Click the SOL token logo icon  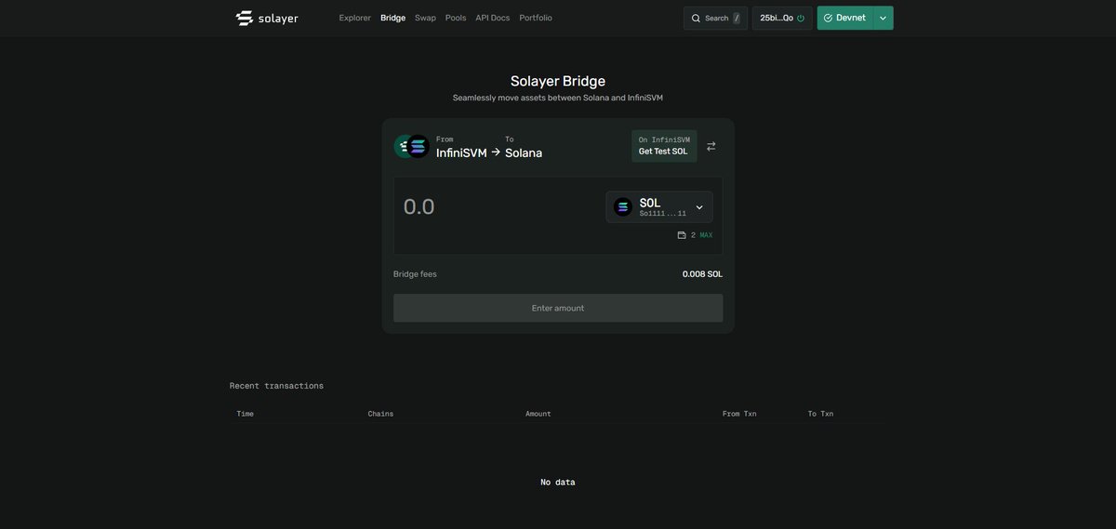click(x=623, y=207)
